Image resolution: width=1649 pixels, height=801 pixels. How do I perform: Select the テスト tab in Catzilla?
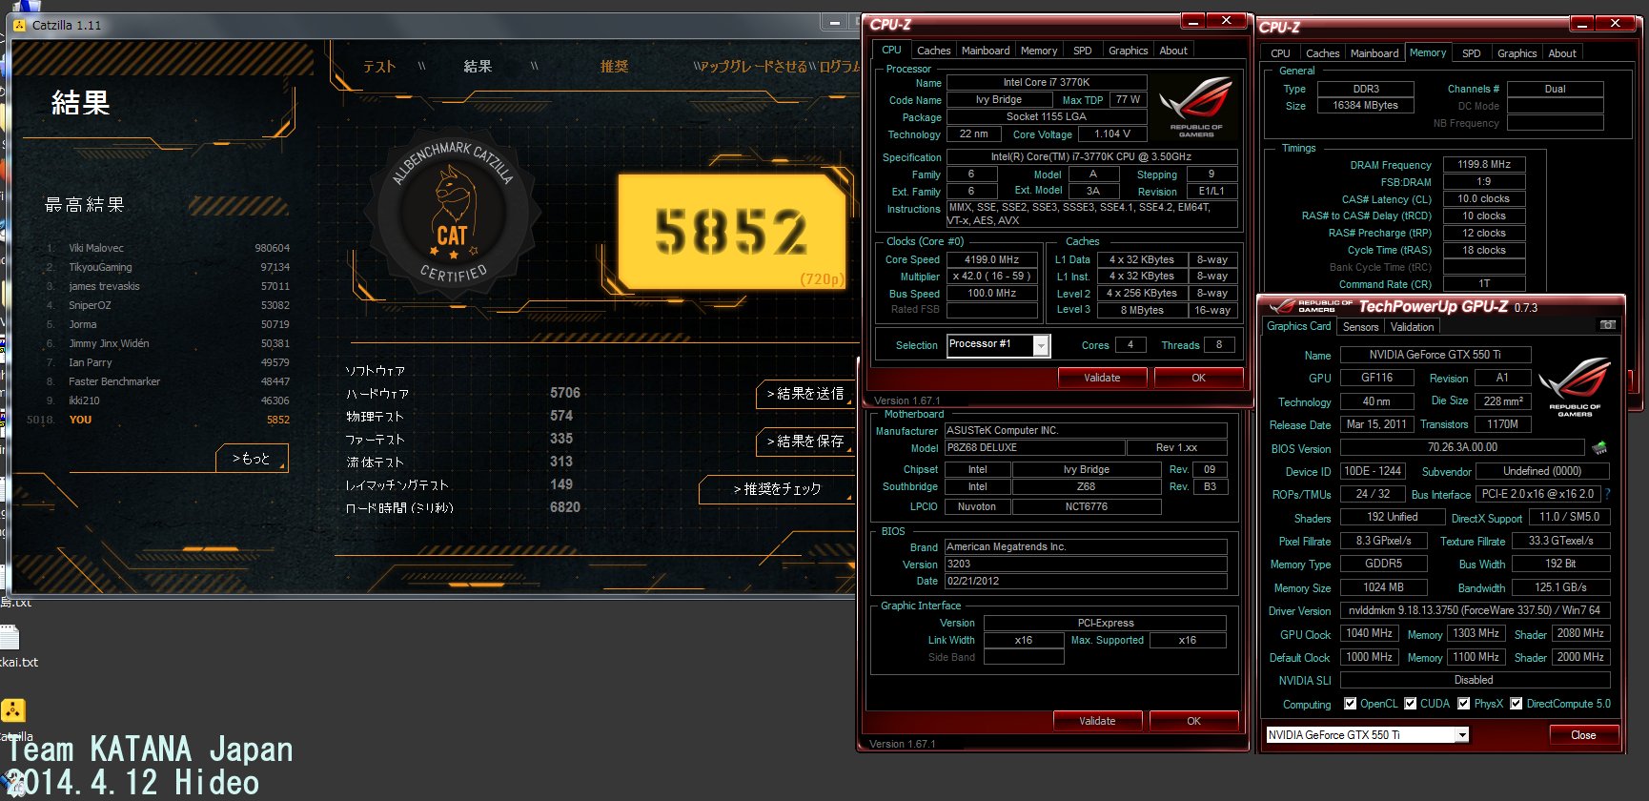click(x=379, y=67)
